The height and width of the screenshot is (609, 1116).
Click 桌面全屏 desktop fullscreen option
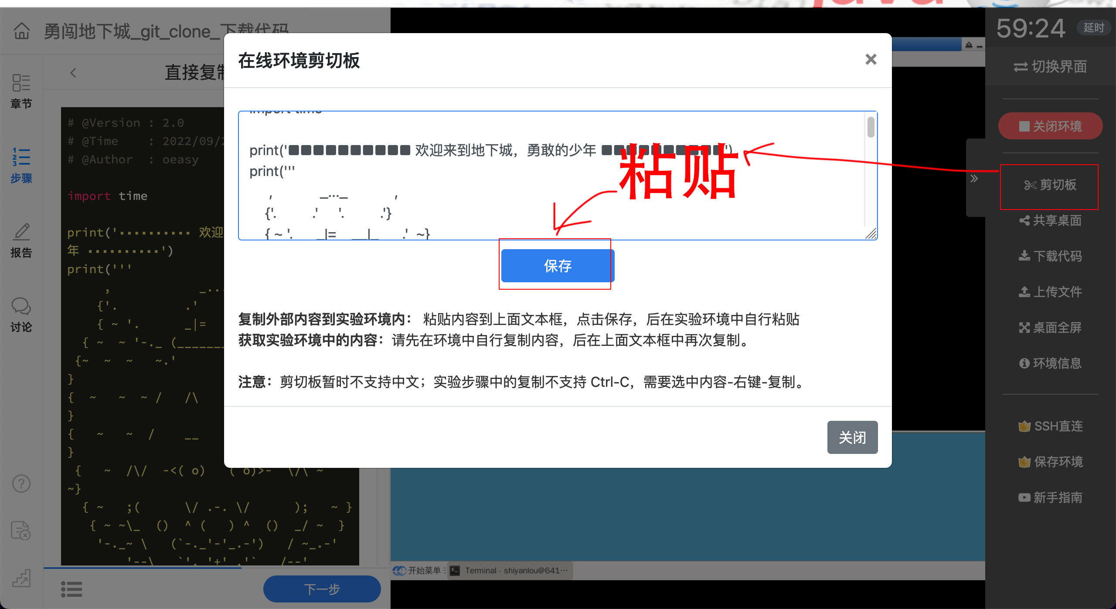[x=1050, y=328]
